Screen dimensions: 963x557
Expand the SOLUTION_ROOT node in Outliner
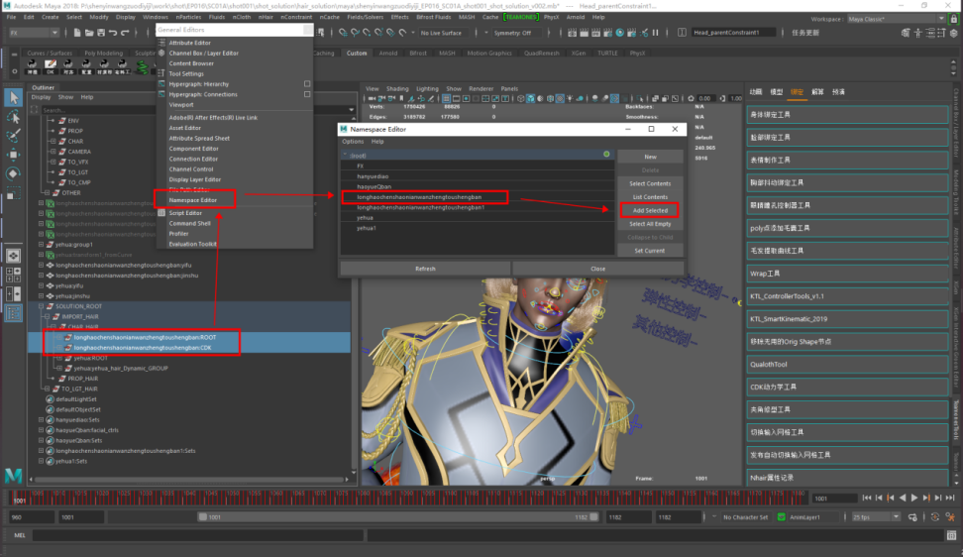click(42, 306)
